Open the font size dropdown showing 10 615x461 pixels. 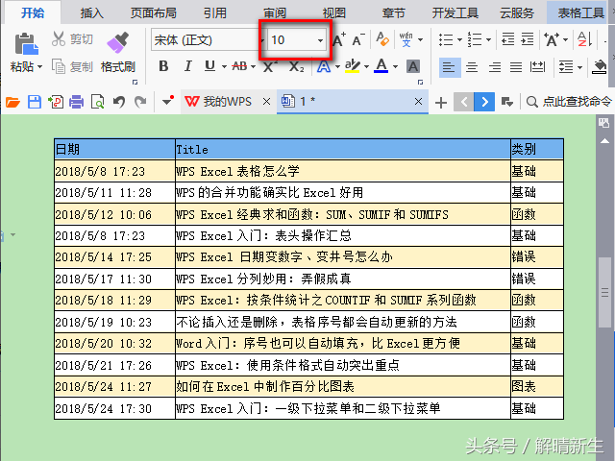[x=320, y=40]
